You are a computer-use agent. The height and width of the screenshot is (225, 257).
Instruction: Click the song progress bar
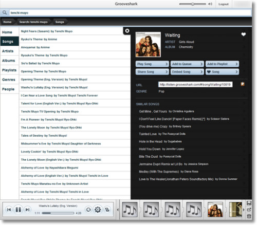[x=58, y=213]
